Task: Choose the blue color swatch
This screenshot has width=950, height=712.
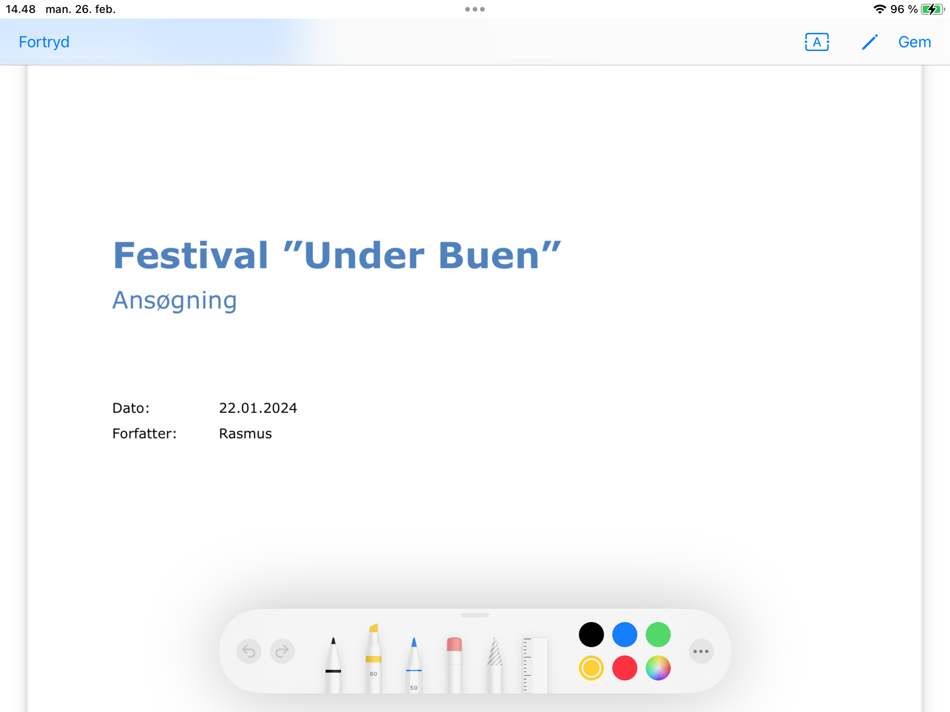Action: click(x=624, y=635)
